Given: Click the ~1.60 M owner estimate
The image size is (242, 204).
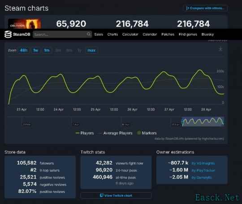Looking at the screenshot, I should click(179, 170).
